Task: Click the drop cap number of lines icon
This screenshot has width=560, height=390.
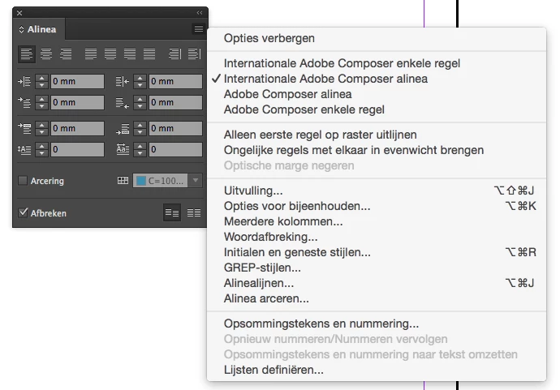Action: (24, 149)
